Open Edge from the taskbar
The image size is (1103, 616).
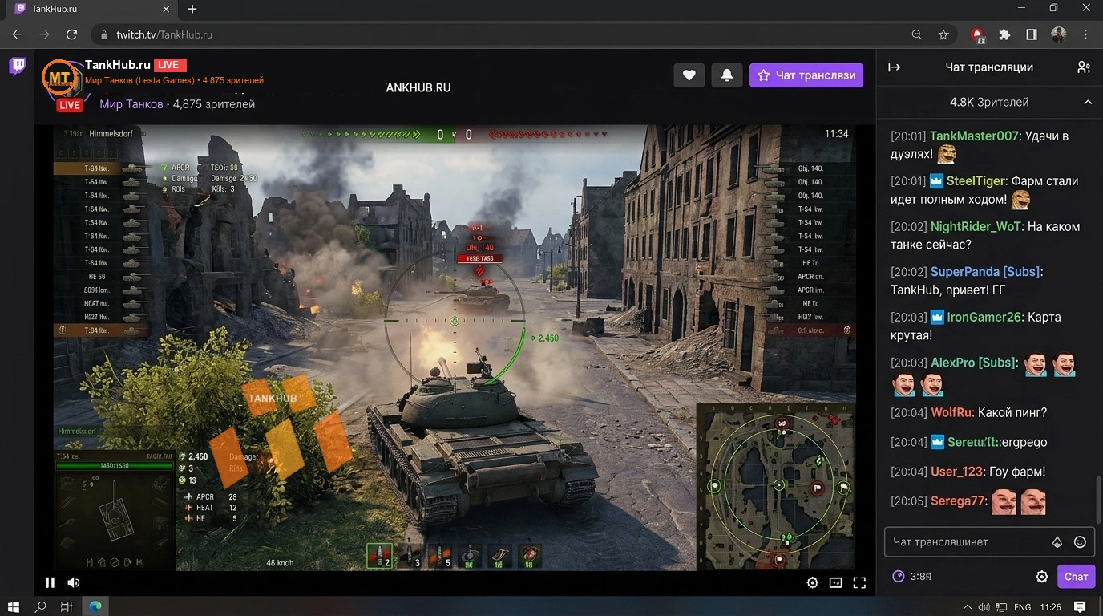click(95, 606)
